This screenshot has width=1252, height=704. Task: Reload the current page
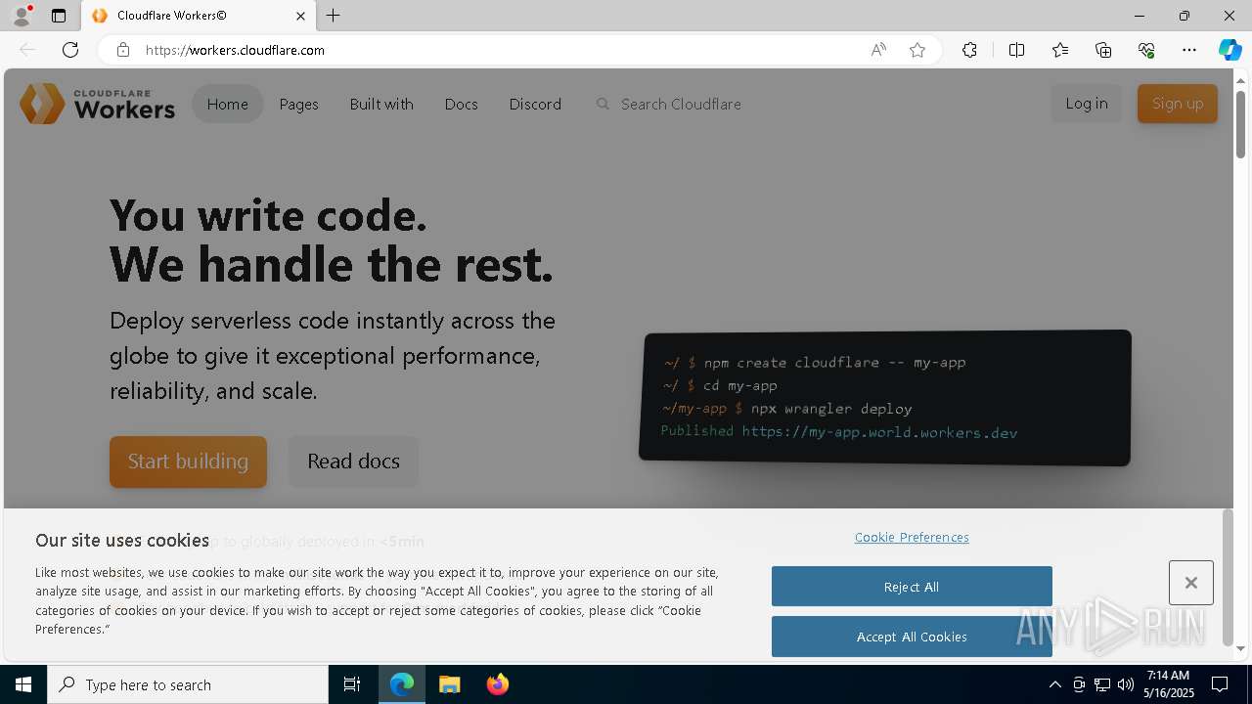coord(70,50)
